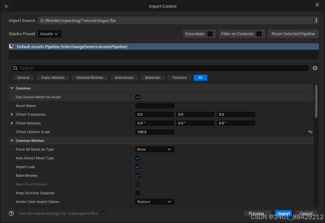Click the Import button
The height and width of the screenshot is (223, 325).
[283, 213]
